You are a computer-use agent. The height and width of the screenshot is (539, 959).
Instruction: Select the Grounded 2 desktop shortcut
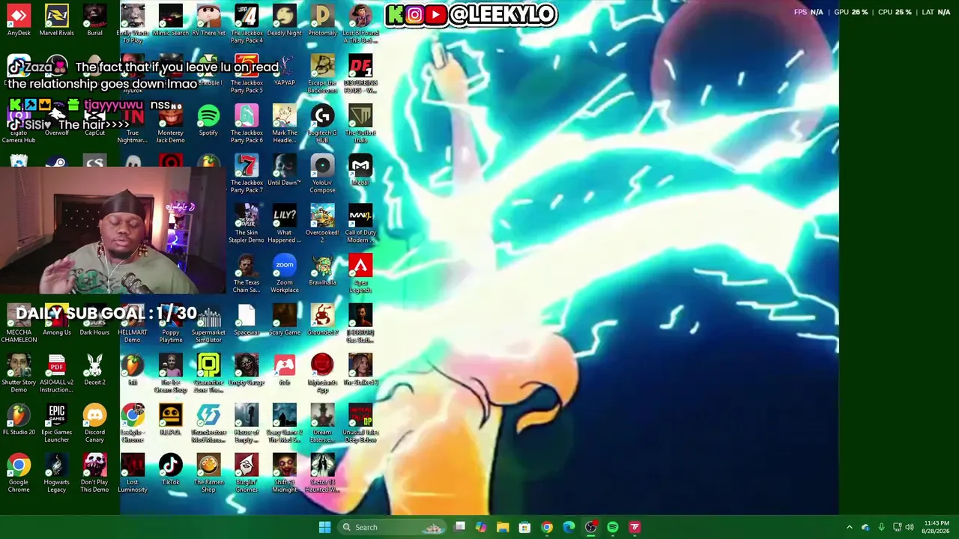tap(322, 320)
